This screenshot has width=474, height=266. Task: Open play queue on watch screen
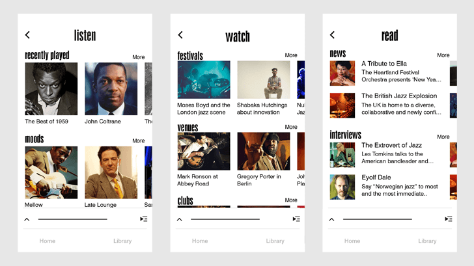(296, 219)
